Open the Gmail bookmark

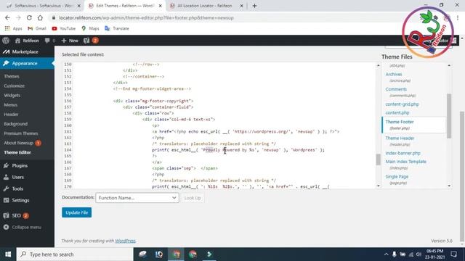pos(37,28)
